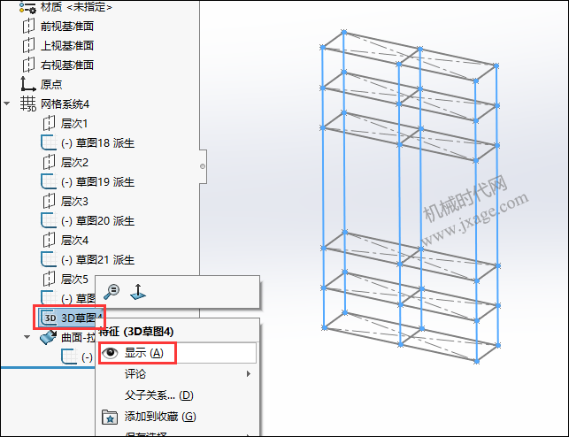Collapse the 曲面-拉 surface feature node

pyautogui.click(x=27, y=337)
